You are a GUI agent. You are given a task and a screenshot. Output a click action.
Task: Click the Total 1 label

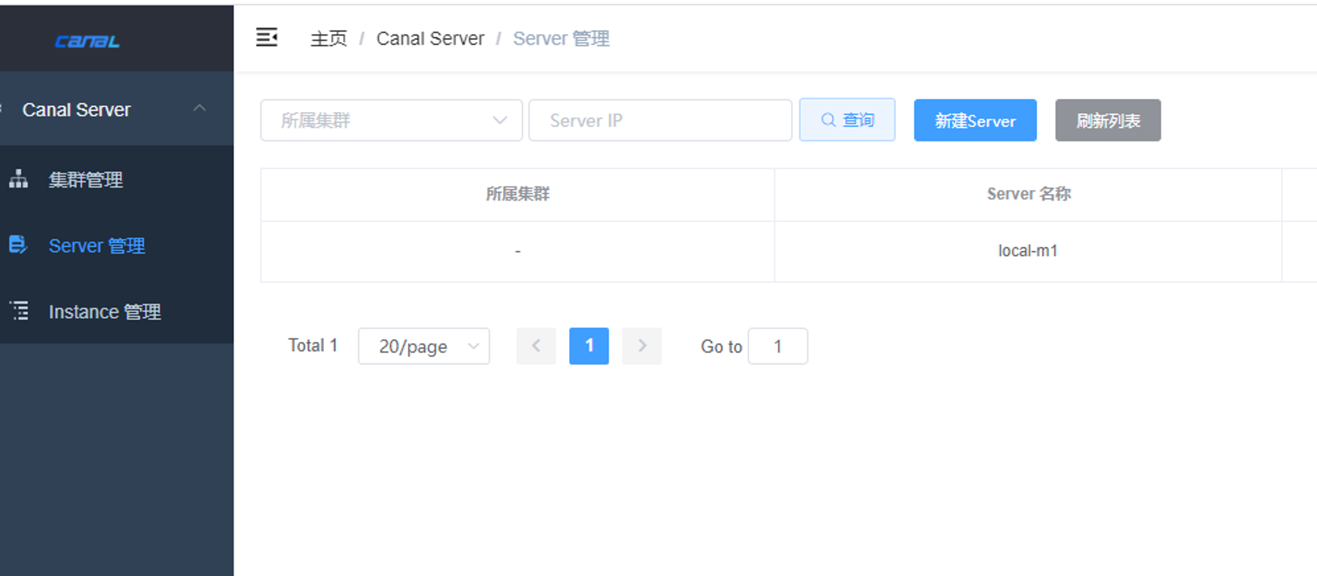(x=313, y=346)
